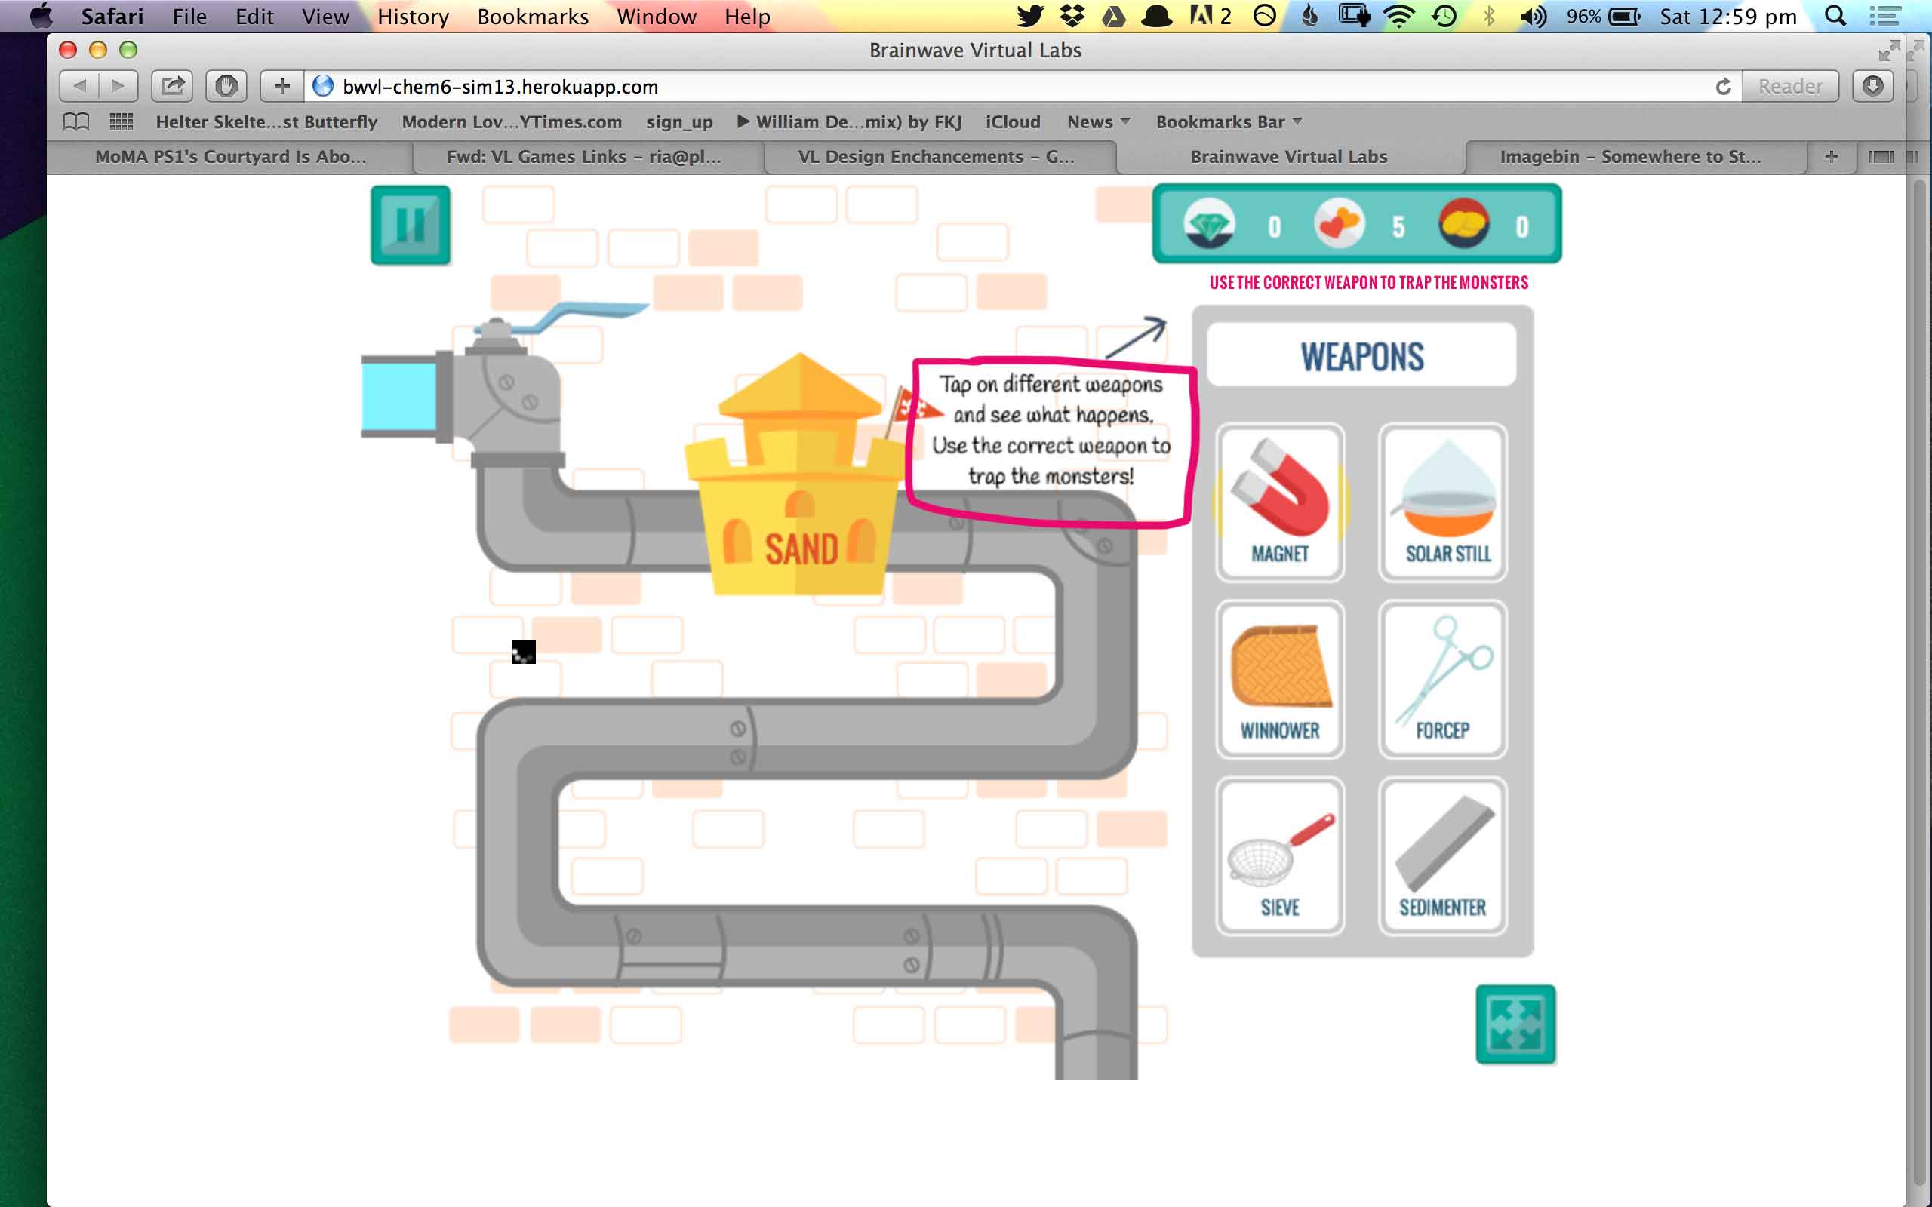Open the Help menu
1932x1207 pixels.
tap(747, 16)
